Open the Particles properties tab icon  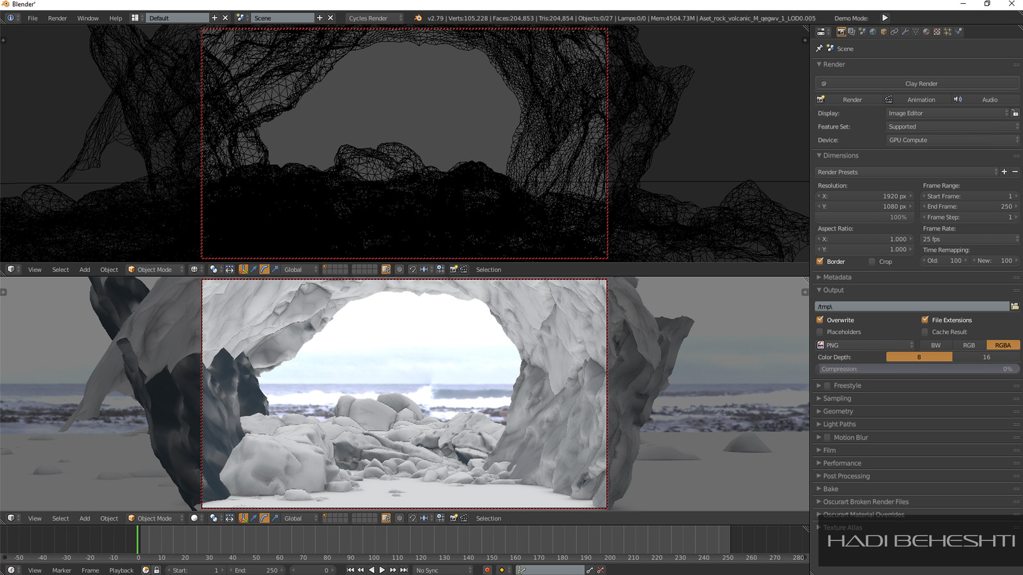coord(948,31)
